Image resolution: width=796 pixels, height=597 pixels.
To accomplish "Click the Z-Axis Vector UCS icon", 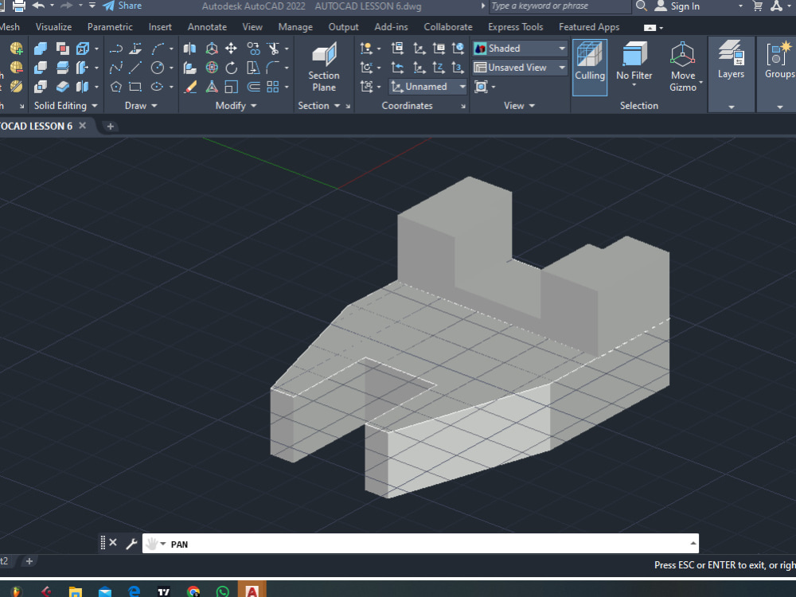I will tap(438, 68).
